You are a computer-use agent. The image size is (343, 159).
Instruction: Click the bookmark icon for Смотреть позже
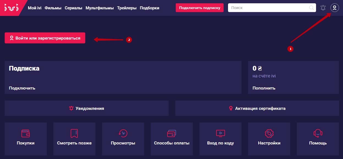click(x=74, y=133)
